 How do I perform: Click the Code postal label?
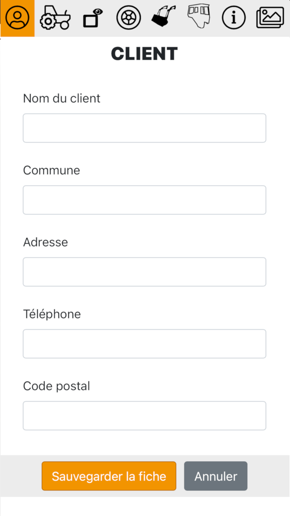pos(57,386)
